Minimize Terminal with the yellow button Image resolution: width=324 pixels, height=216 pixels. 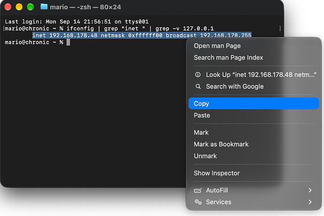pyautogui.click(x=19, y=7)
